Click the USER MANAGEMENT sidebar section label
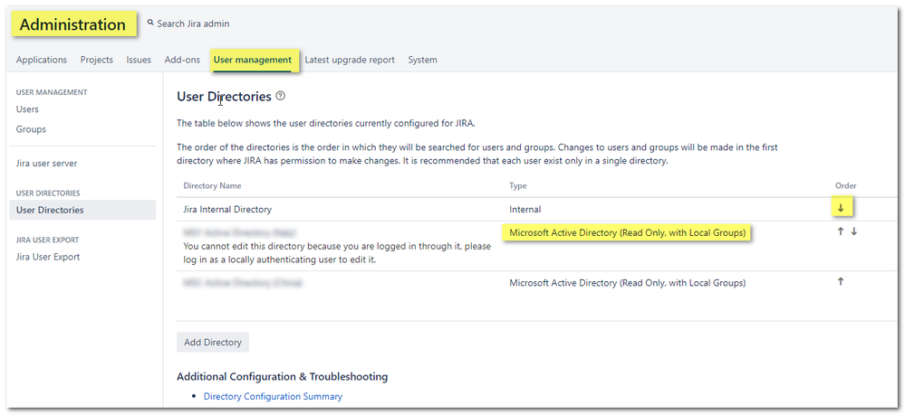905x415 pixels. pos(52,92)
